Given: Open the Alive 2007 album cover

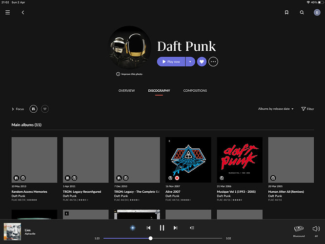Looking at the screenshot, I should tap(188, 160).
